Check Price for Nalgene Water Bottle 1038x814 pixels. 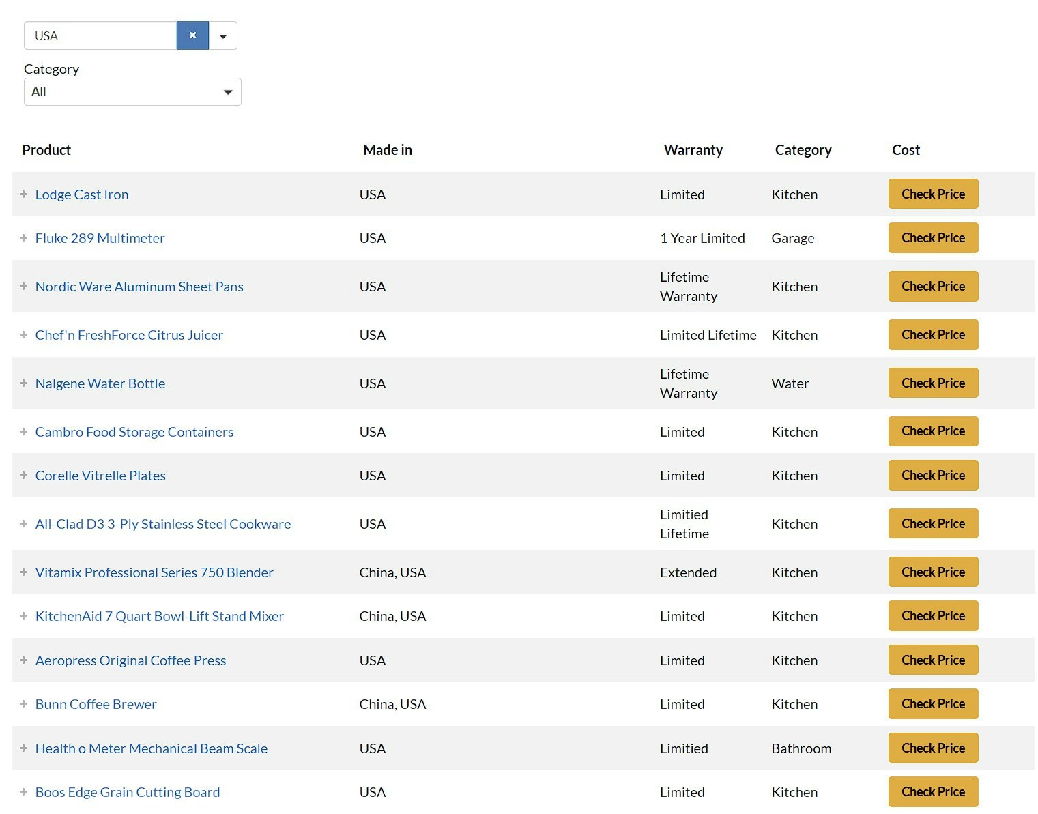(x=933, y=383)
